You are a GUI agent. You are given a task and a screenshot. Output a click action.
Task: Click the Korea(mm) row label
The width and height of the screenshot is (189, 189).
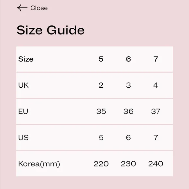pyautogui.click(x=39, y=164)
